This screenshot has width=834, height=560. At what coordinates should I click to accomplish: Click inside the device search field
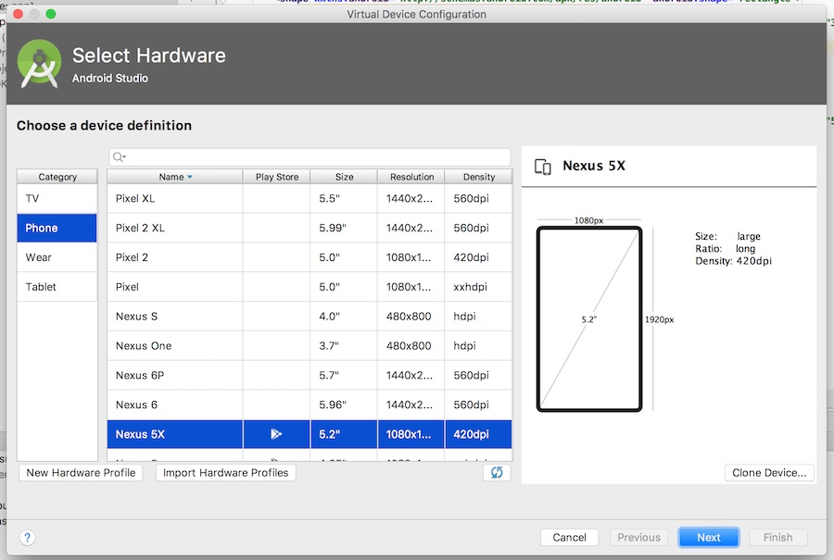[x=310, y=156]
